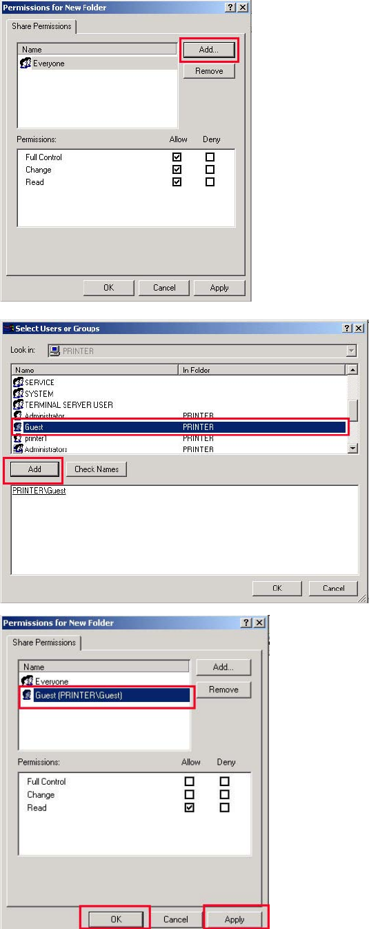Click the user list scroll up arrow
Screen dimensions: 369x929
354,370
